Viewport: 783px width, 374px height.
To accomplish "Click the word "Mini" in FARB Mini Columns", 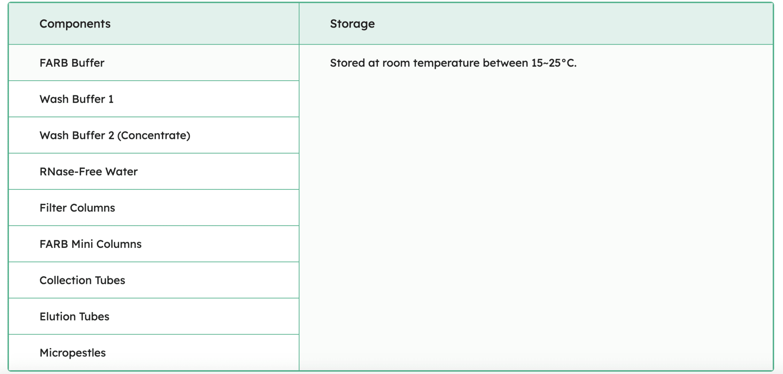I will pyautogui.click(x=82, y=244).
